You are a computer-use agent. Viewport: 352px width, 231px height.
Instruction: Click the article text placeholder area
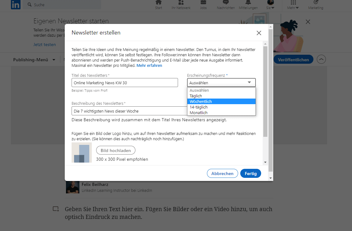[169, 213]
